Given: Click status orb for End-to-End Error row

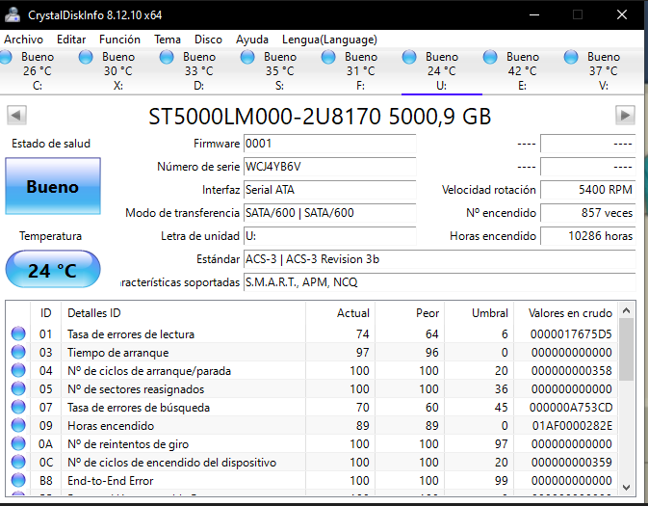Looking at the screenshot, I should pyautogui.click(x=18, y=480).
